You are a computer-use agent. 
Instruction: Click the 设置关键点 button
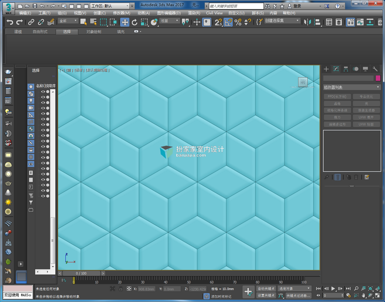click(x=266, y=295)
